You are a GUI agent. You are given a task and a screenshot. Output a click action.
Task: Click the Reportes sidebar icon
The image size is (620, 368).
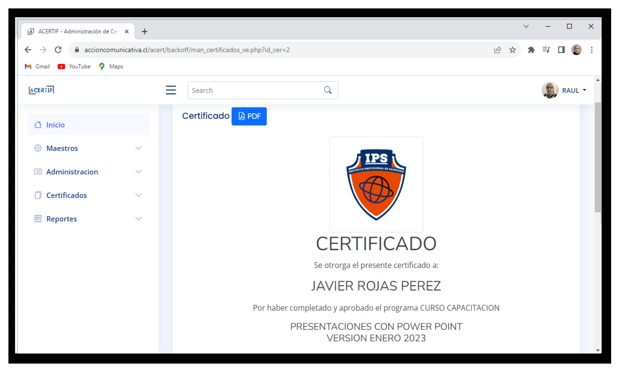[x=38, y=218]
